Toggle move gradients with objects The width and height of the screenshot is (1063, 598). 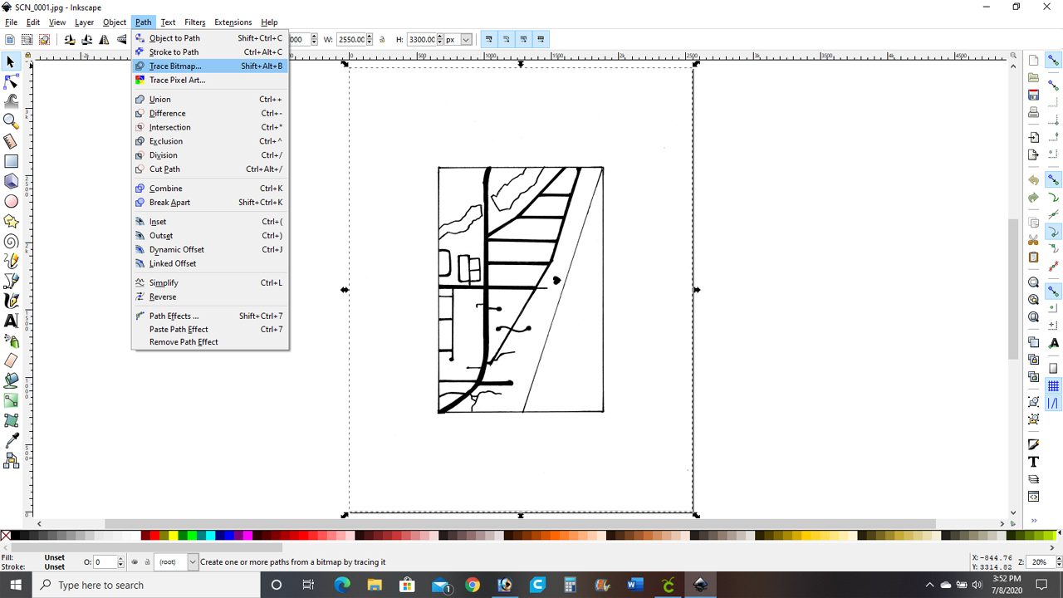[523, 39]
